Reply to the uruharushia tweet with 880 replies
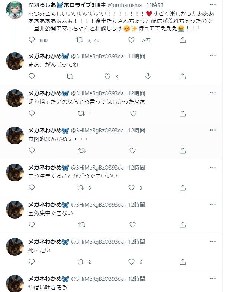This screenshot has height=292, width=225. (32, 40)
